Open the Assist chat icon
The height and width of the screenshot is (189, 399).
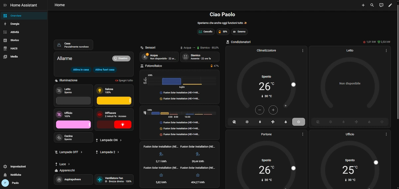pos(381,5)
